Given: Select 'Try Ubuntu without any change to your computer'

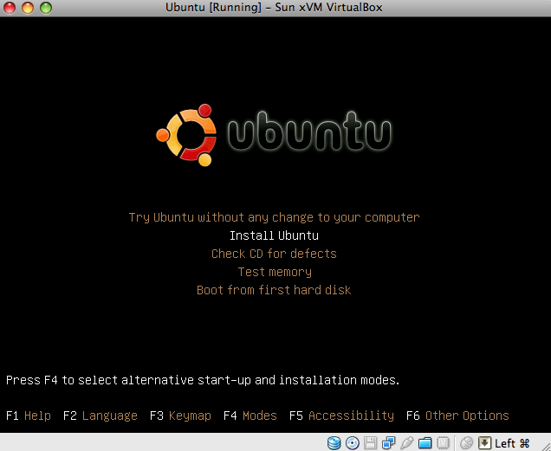Looking at the screenshot, I should (274, 217).
